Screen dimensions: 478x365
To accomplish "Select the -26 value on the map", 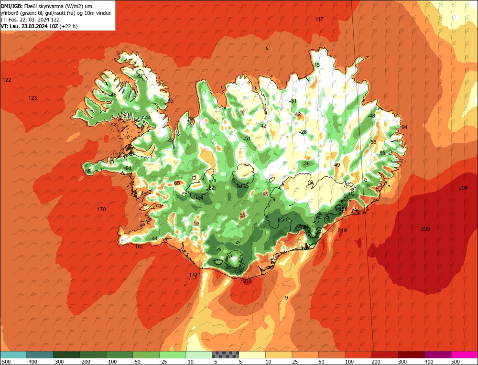I will (303, 132).
